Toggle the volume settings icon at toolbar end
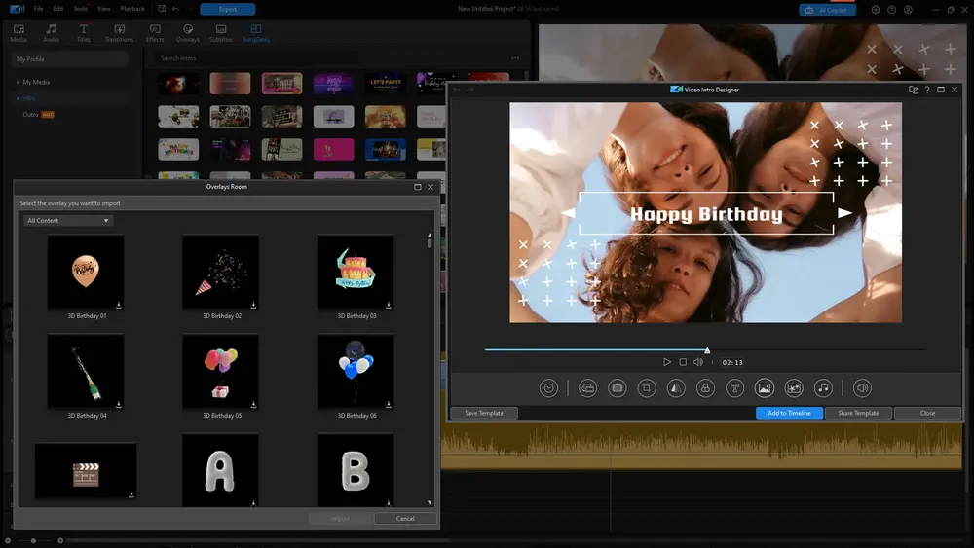974x548 pixels. pos(862,388)
